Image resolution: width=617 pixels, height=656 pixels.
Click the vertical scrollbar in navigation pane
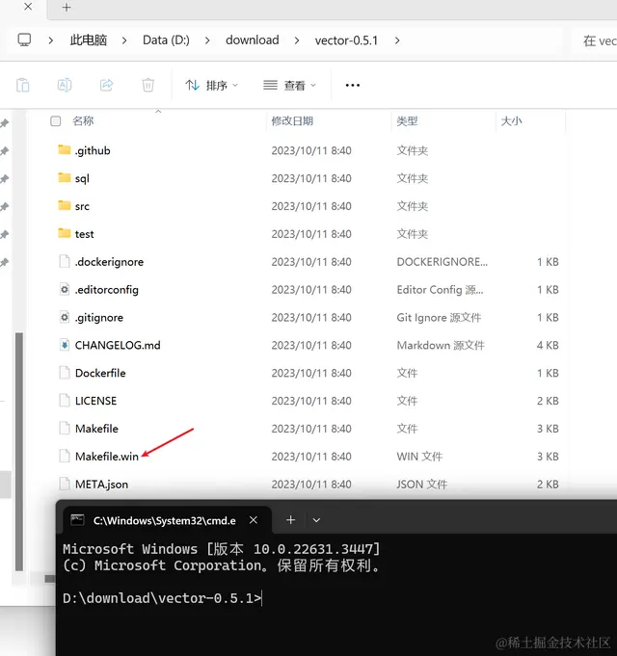click(x=19, y=452)
